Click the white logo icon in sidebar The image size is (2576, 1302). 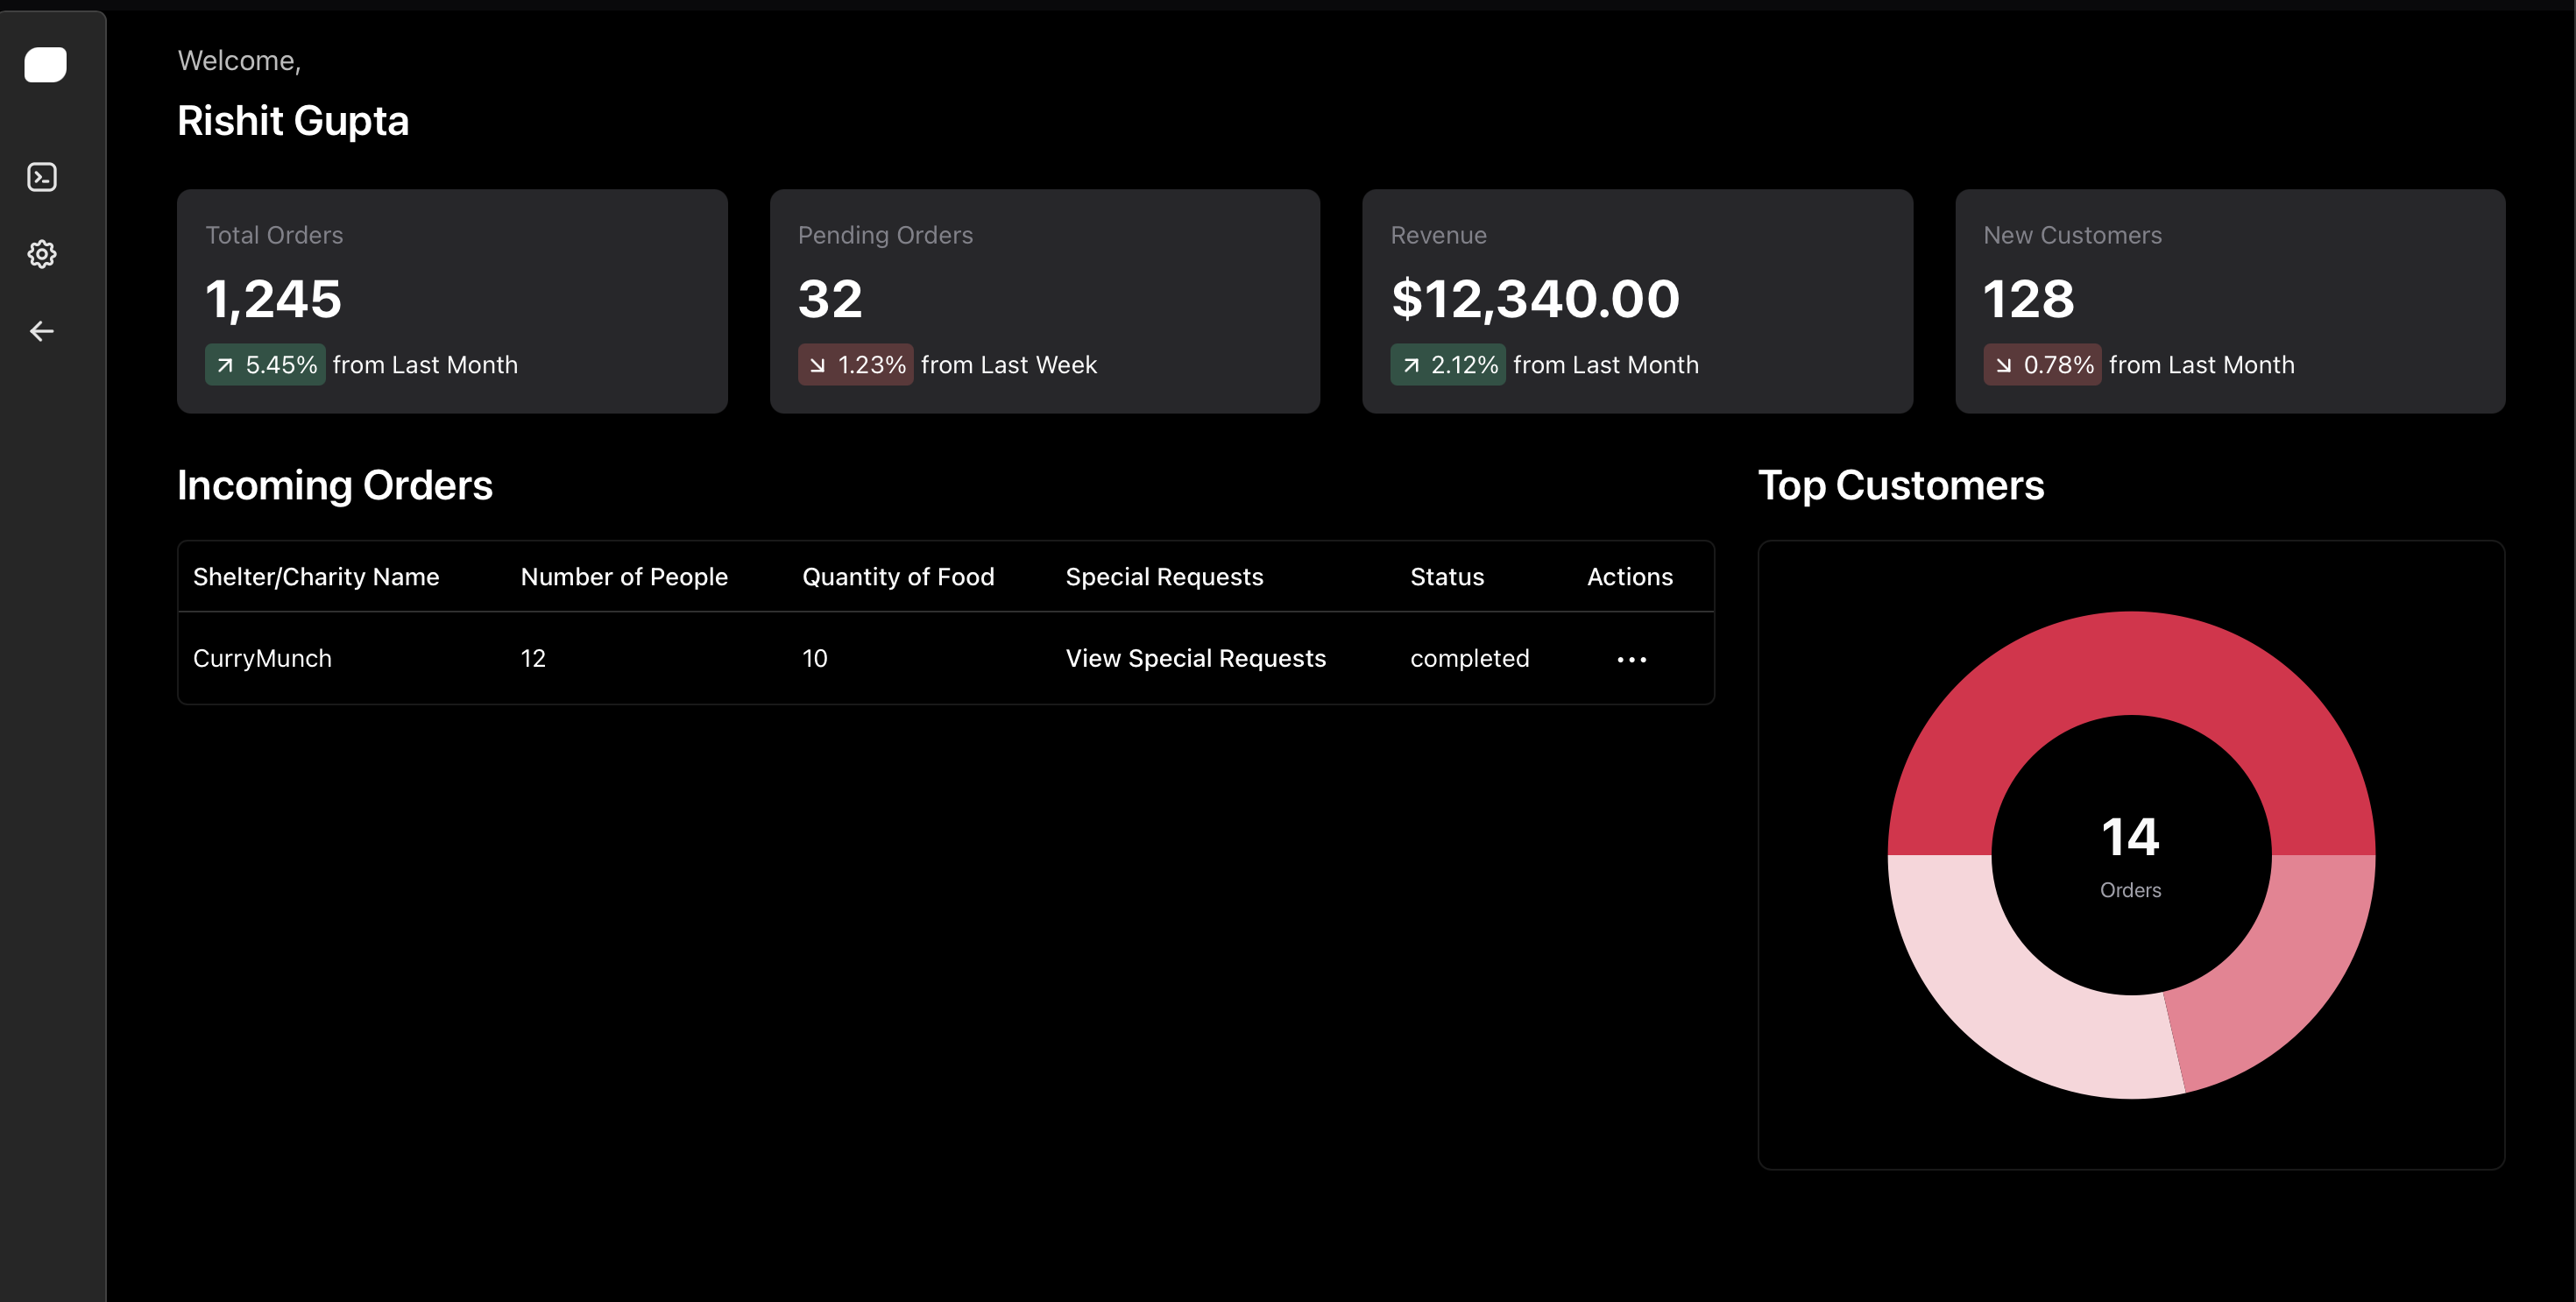coord(45,65)
